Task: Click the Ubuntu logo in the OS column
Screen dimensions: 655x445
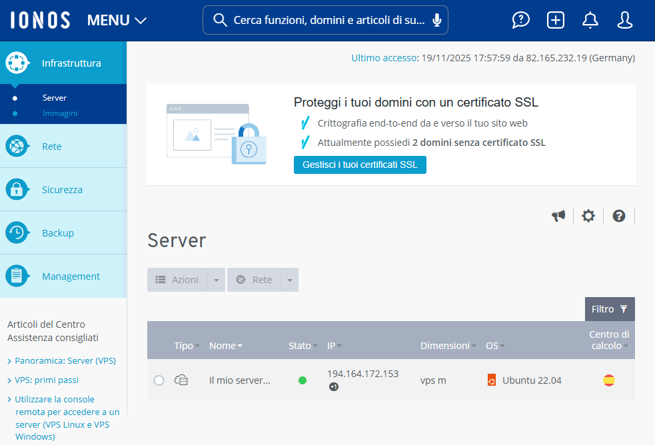Action: click(x=492, y=380)
